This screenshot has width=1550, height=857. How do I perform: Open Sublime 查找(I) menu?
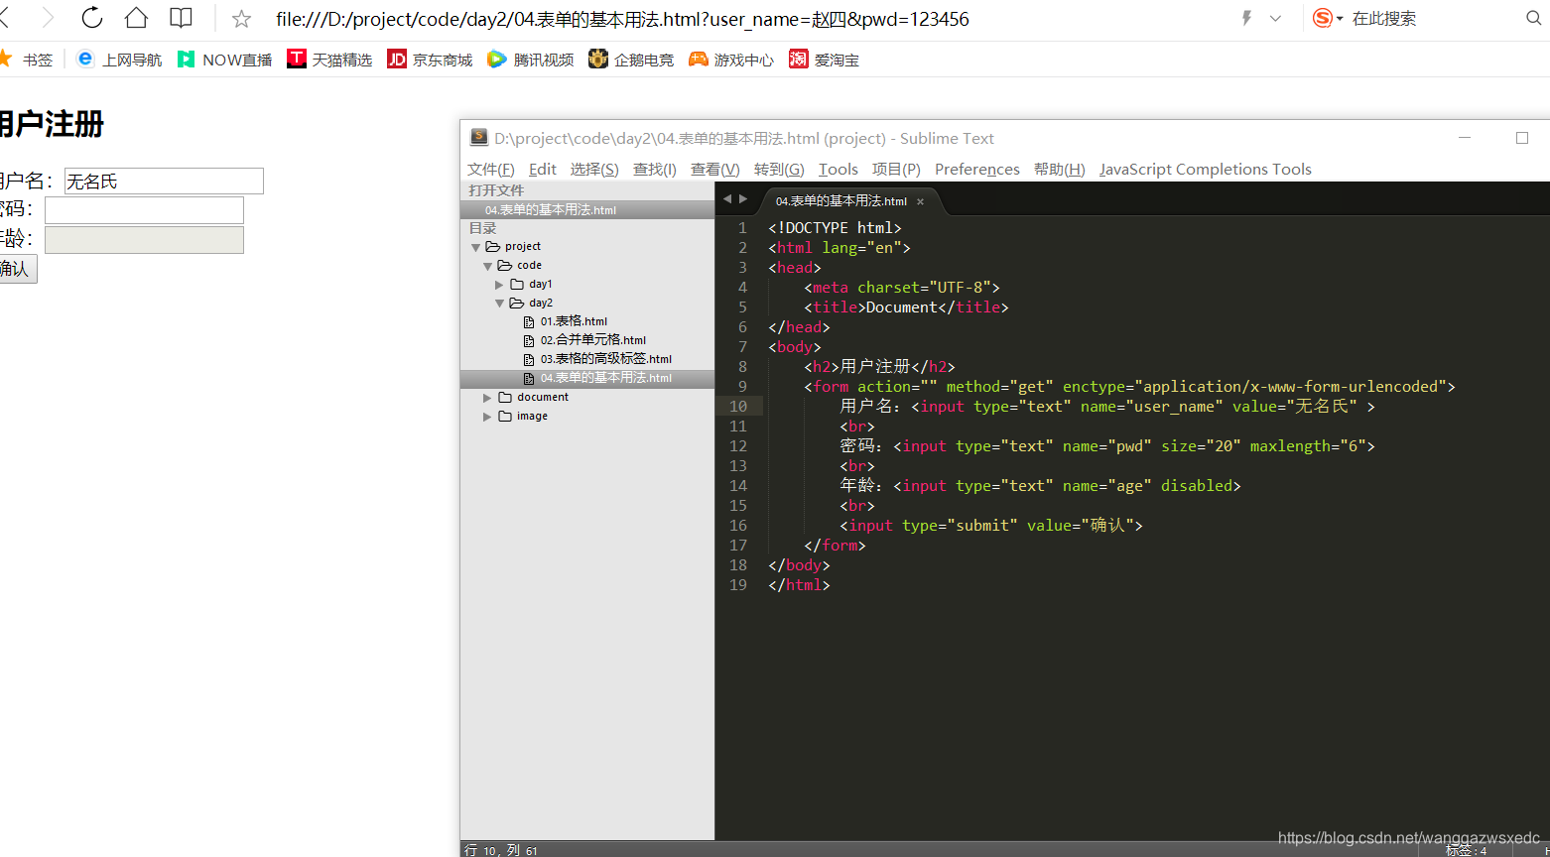[x=655, y=169]
